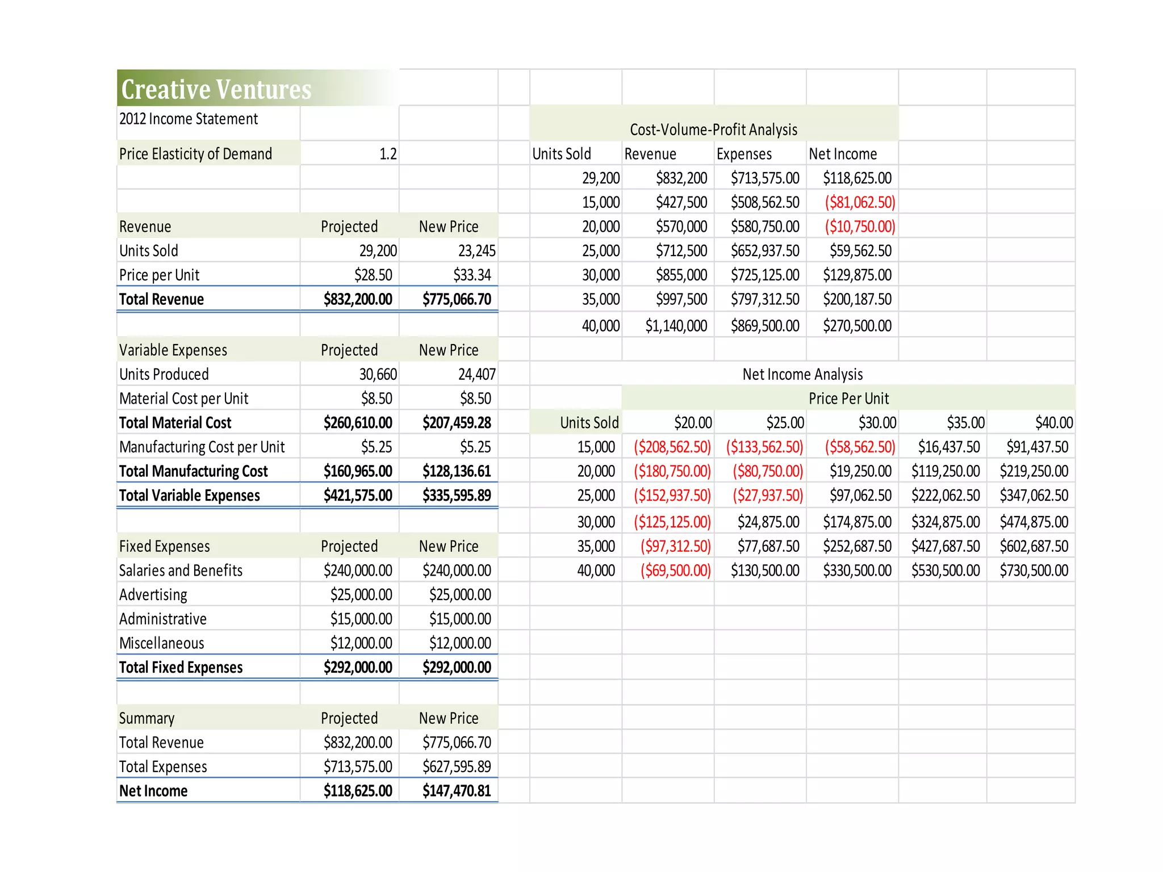Select the Price Per Unit header cell
This screenshot has width=1163, height=872.
[848, 399]
